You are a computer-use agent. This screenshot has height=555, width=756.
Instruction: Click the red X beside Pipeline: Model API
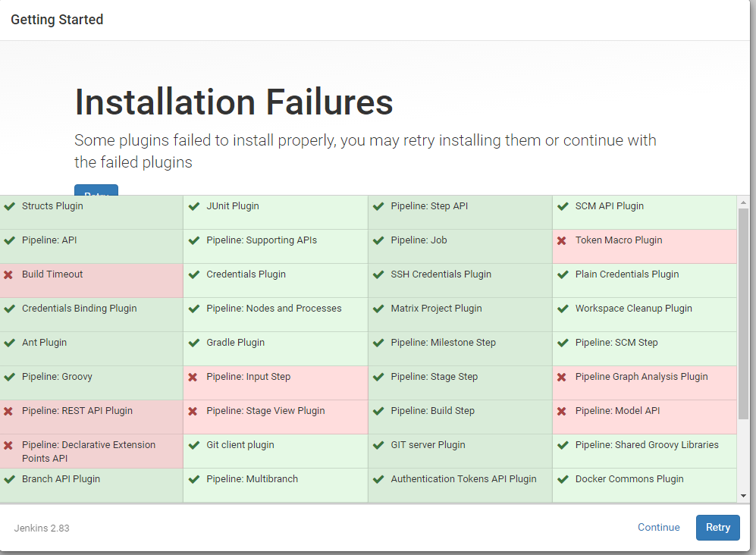coord(561,411)
